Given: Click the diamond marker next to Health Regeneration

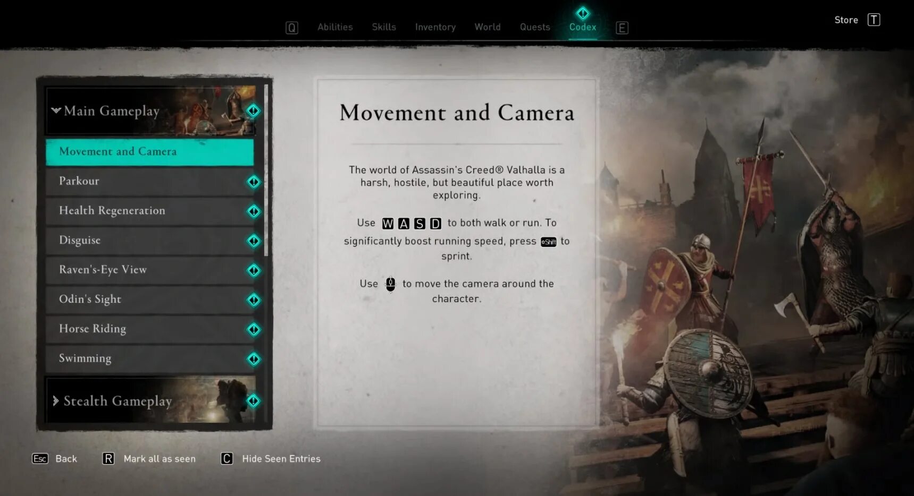Looking at the screenshot, I should pyautogui.click(x=254, y=211).
